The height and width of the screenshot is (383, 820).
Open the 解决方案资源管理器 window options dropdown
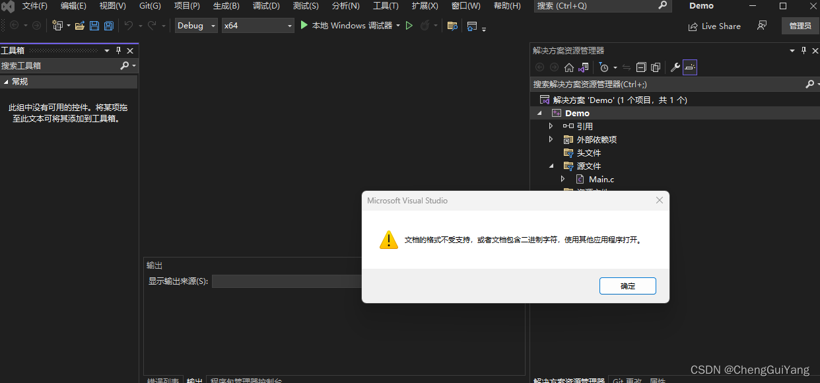click(x=792, y=51)
